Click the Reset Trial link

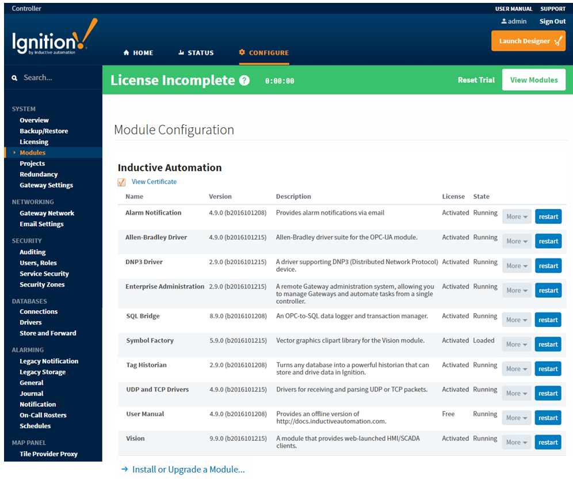pyautogui.click(x=476, y=80)
